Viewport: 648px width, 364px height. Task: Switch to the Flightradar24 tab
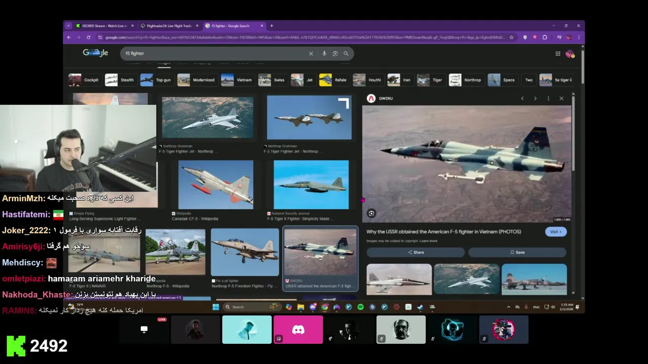click(x=169, y=26)
